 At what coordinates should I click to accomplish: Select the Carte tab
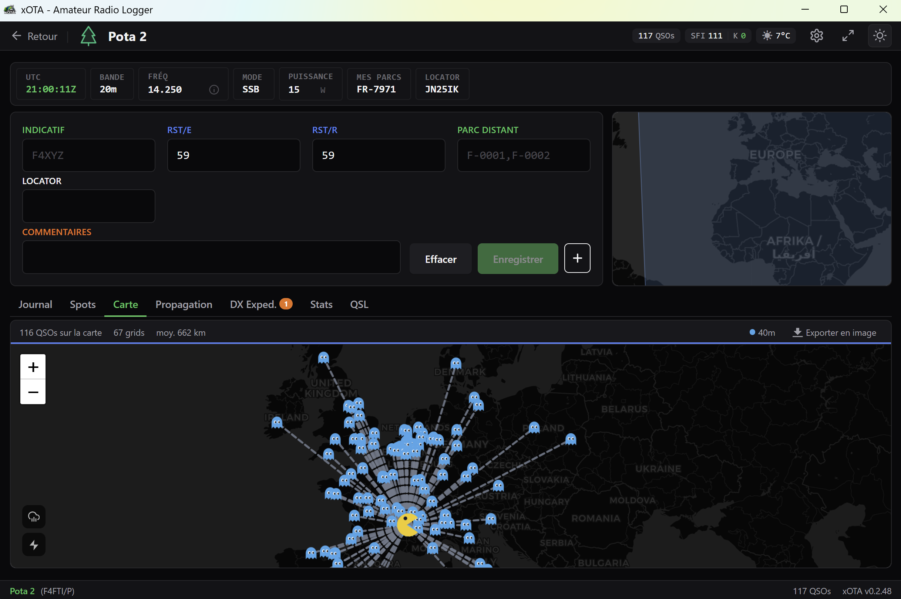(x=125, y=304)
